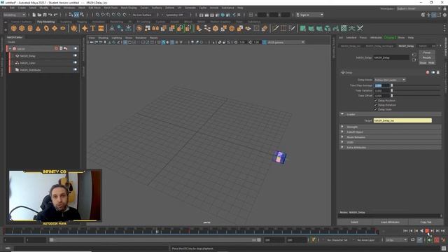Click the Select button at panel bottom
The height and width of the screenshot is (252, 448).
pos(354,222)
